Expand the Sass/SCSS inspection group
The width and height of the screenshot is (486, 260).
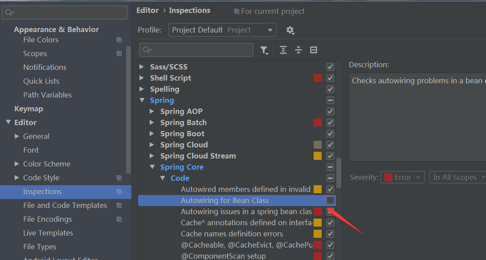[142, 67]
